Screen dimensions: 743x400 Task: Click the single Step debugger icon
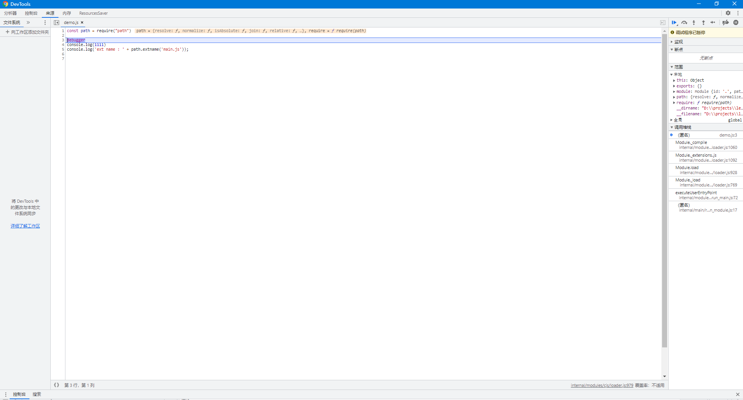[x=713, y=22]
